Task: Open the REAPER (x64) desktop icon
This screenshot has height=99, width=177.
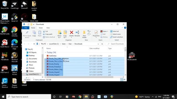Action: [x=5, y=31]
